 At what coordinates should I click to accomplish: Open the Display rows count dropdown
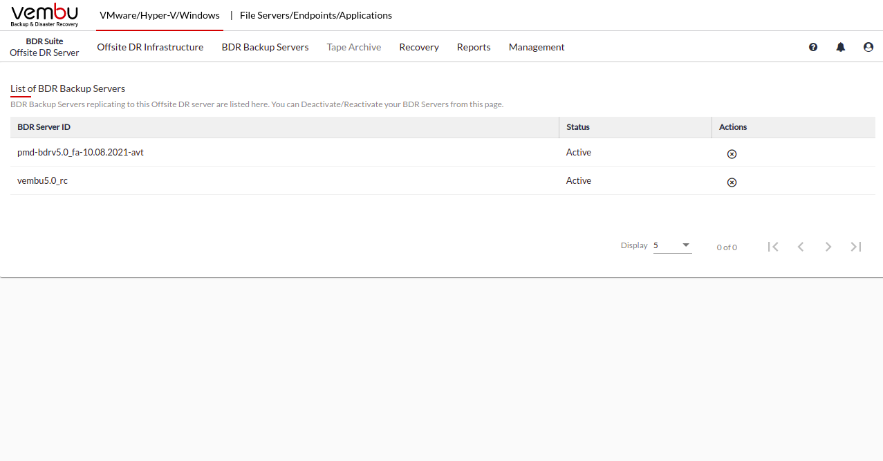[672, 245]
